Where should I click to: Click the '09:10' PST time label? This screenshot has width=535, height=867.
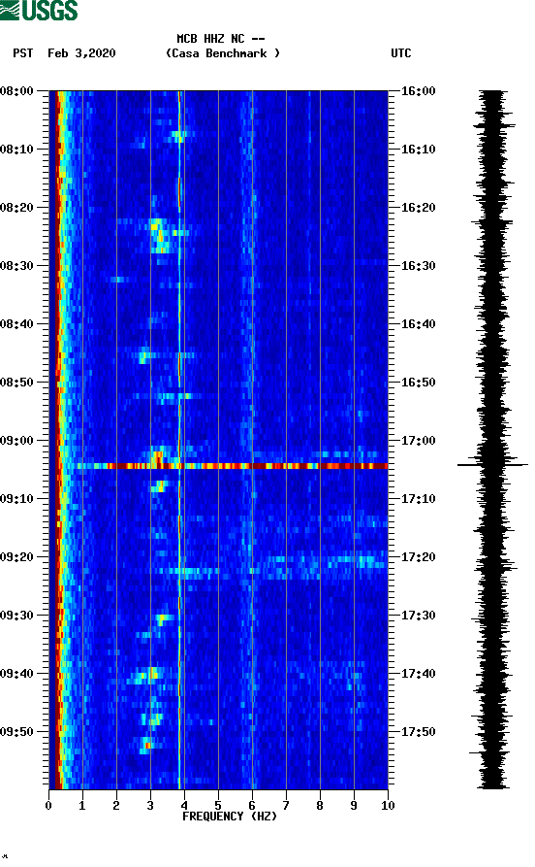coord(17,499)
